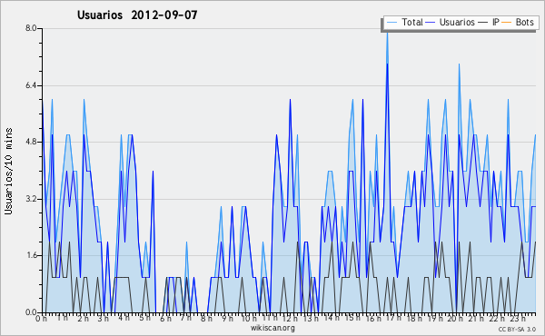
Task: Click the '20 h' x-axis label
Action: pyautogui.click(x=455, y=319)
